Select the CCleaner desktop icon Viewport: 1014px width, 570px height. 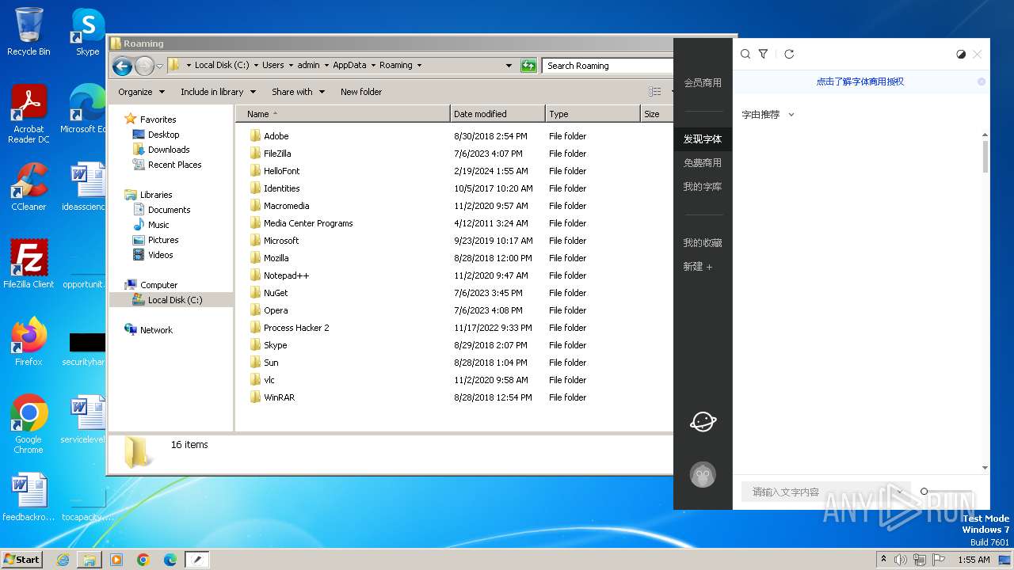tap(29, 187)
